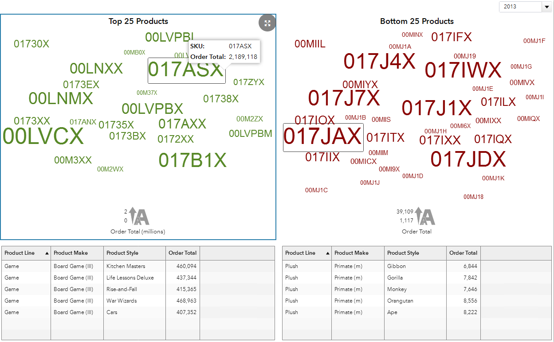554x342 pixels.
Task: Click the Order Total header in left table
Action: pos(182,253)
